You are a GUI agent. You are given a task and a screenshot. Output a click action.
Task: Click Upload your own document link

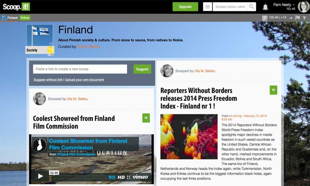pos(84,80)
